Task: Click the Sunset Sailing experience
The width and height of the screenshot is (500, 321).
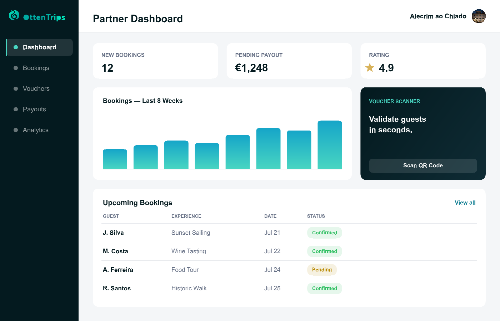Action: click(191, 233)
